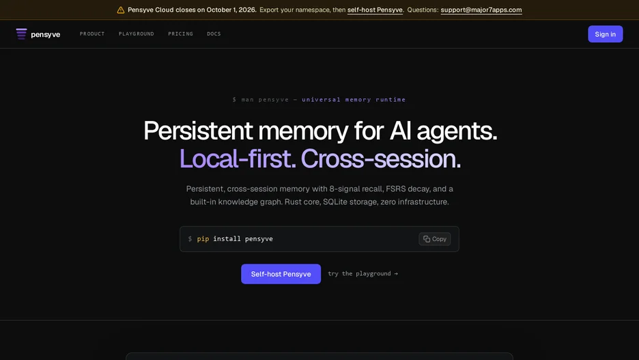Follow the self-host Pensyve banner link
Viewport: 639px width, 360px height.
pyautogui.click(x=375, y=10)
